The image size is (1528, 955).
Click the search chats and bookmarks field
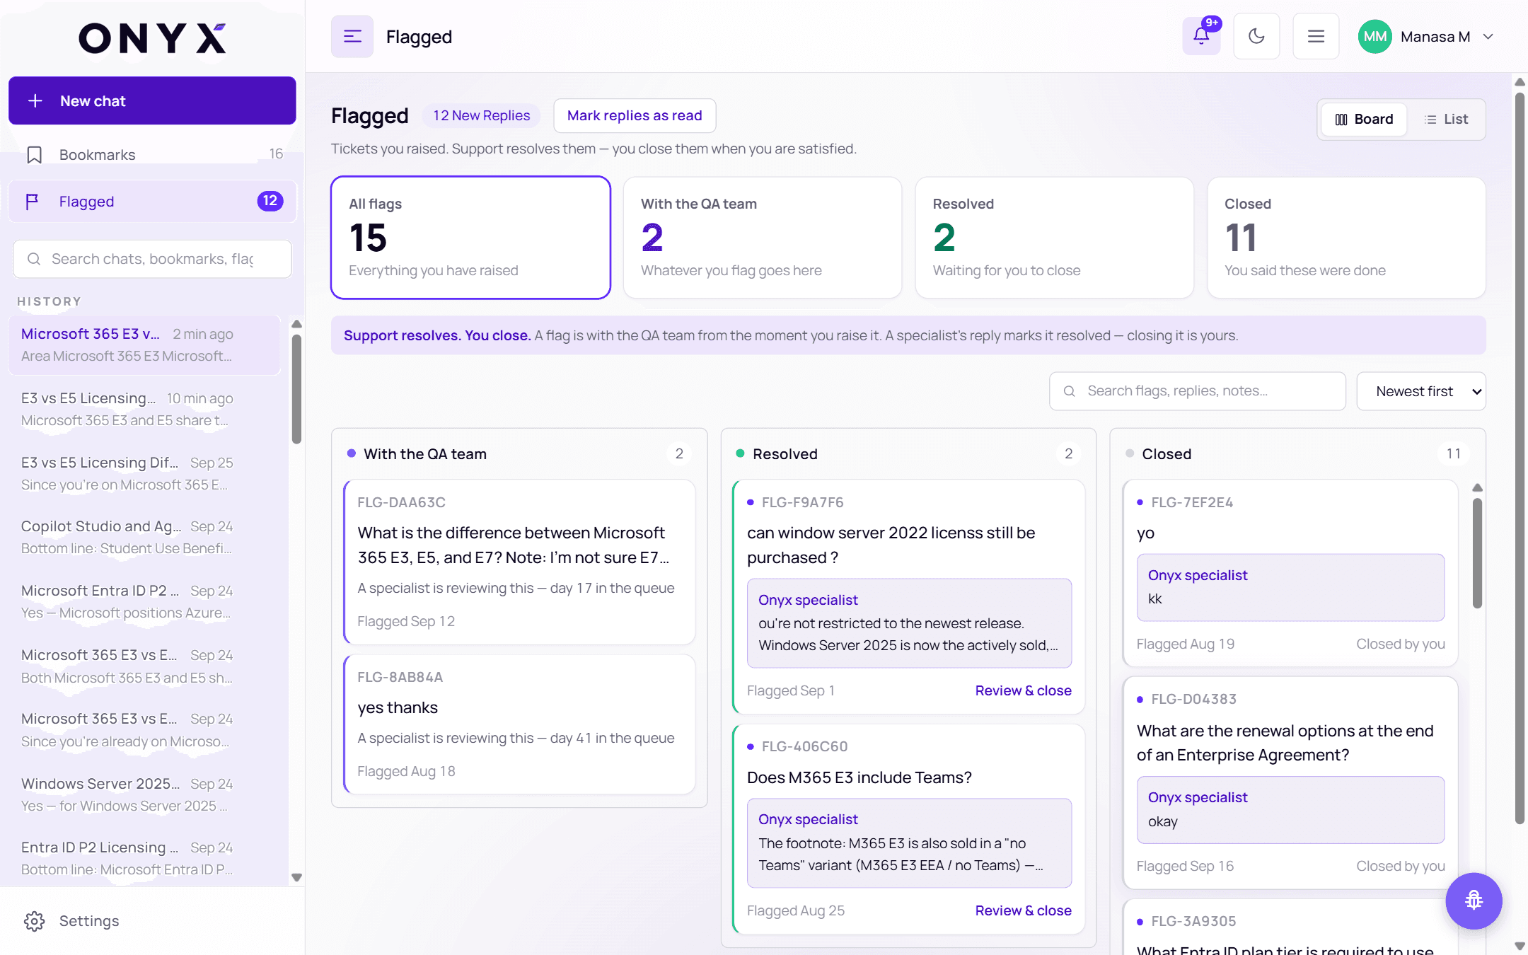point(152,259)
